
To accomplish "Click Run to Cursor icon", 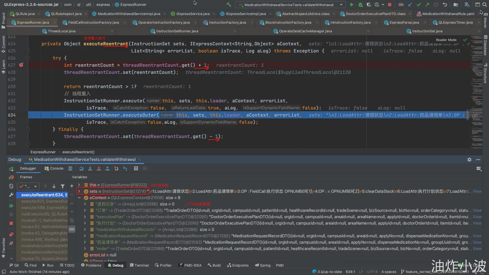I will pyautogui.click(x=125, y=168).
